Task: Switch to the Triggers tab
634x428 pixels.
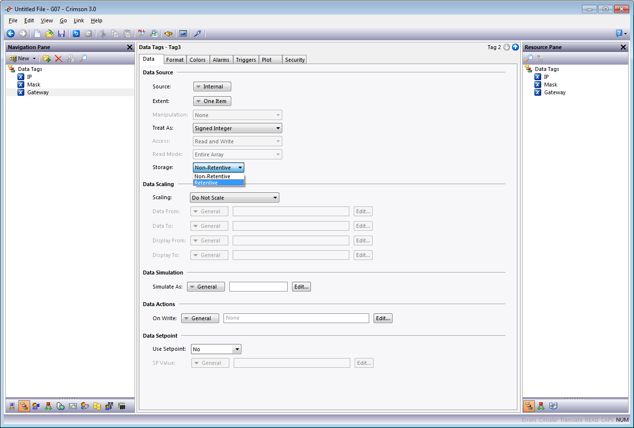Action: pos(246,60)
